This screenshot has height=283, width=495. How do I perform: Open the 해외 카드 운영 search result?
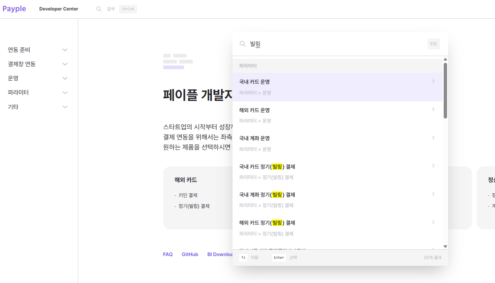pyautogui.click(x=337, y=115)
